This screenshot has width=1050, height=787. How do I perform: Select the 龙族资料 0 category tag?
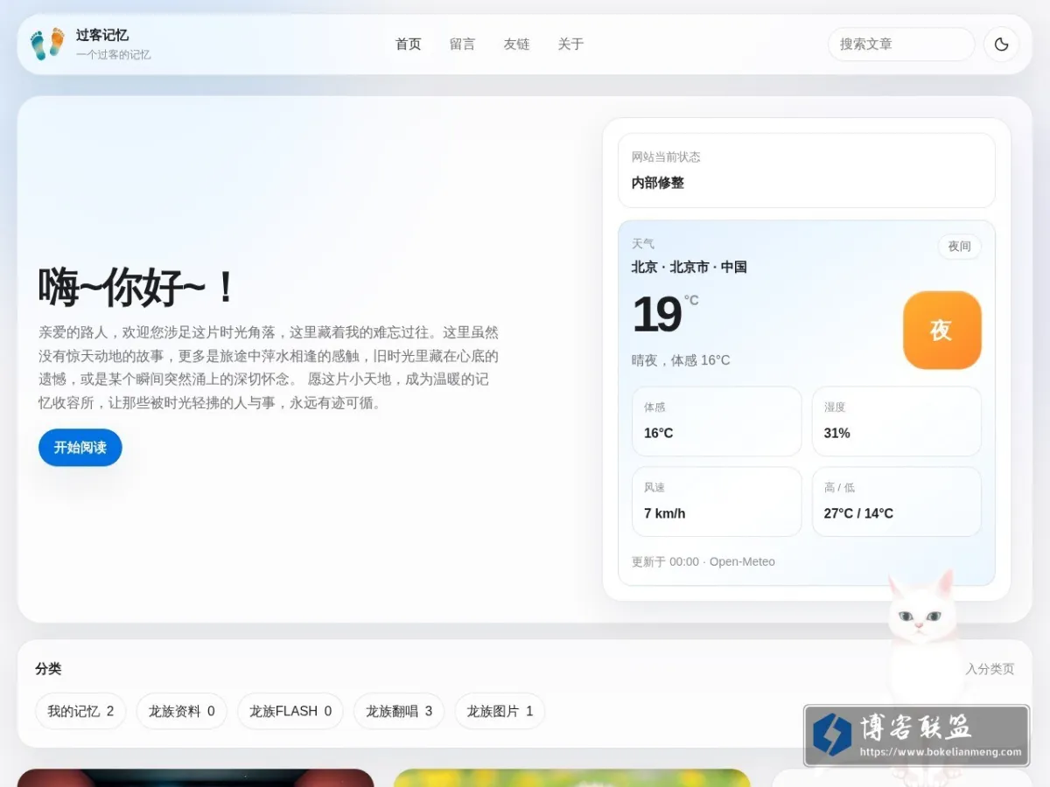(x=181, y=711)
